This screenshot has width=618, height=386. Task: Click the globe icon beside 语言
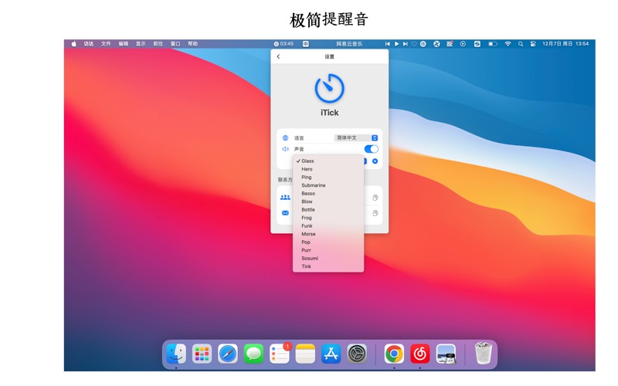285,138
